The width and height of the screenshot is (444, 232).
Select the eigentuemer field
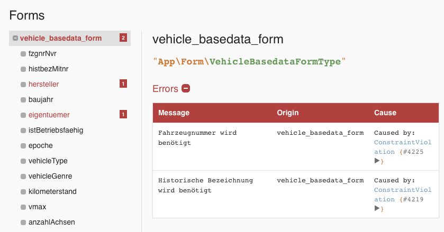(49, 115)
